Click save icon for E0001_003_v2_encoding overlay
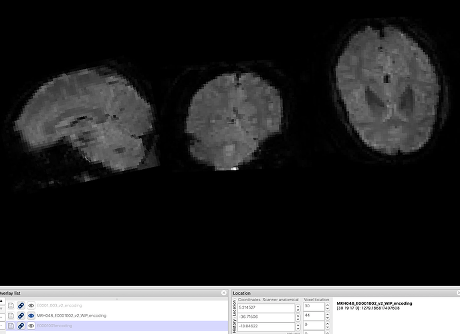Image resolution: width=460 pixels, height=334 pixels. click(x=11, y=305)
